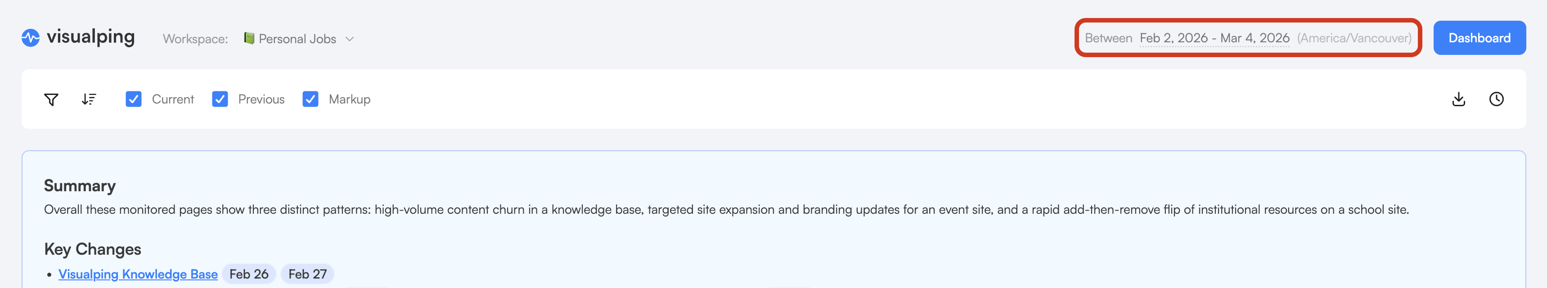The height and width of the screenshot is (288, 1547).
Task: Go to the Dashboard
Action: pos(1479,38)
